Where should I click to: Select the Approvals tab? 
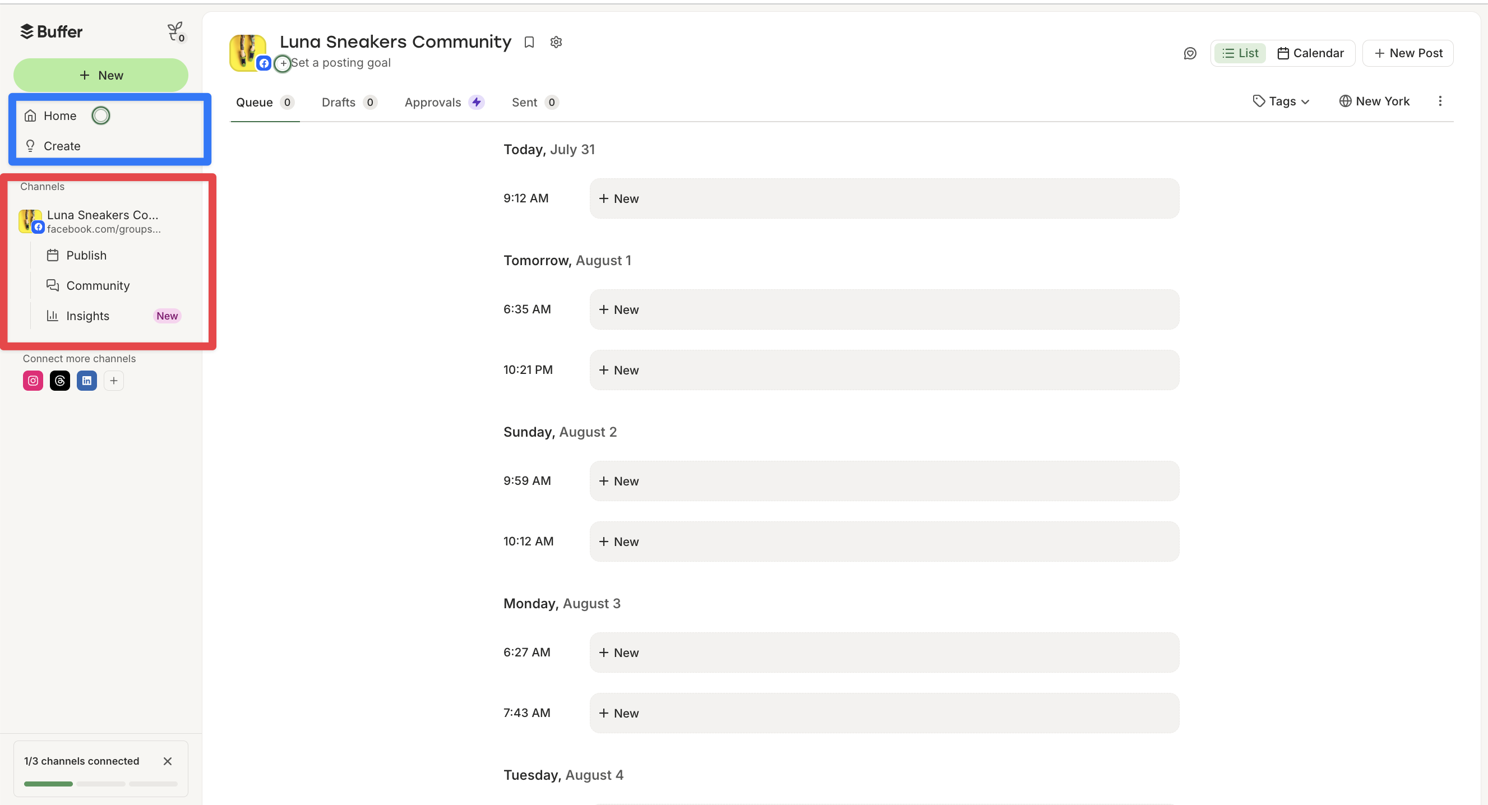click(443, 102)
